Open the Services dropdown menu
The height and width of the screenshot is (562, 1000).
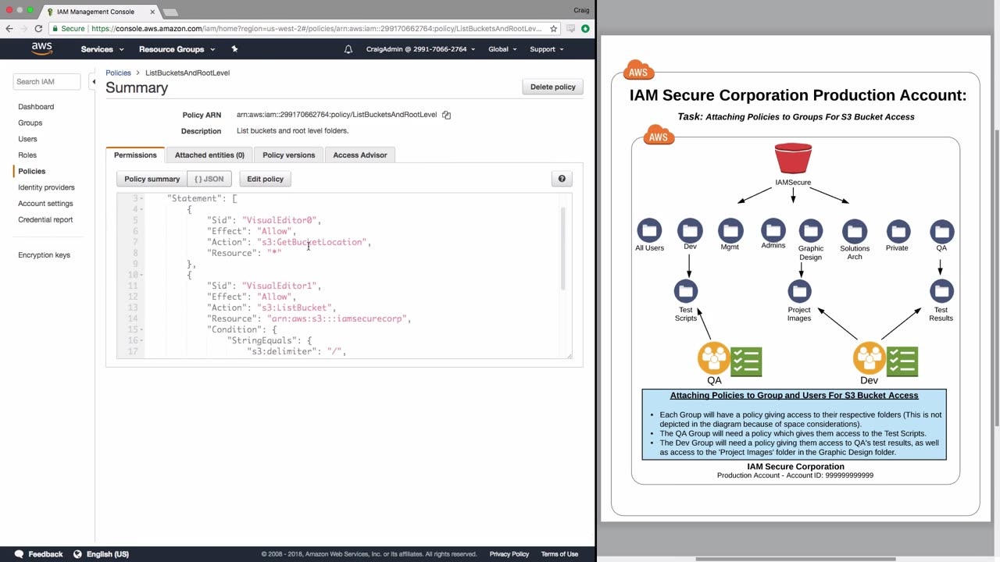point(102,49)
